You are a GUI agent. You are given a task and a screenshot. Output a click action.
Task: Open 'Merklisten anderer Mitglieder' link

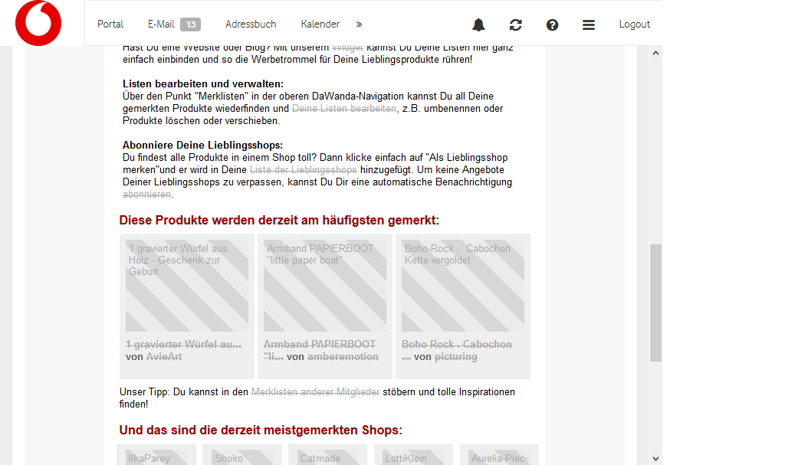315,392
